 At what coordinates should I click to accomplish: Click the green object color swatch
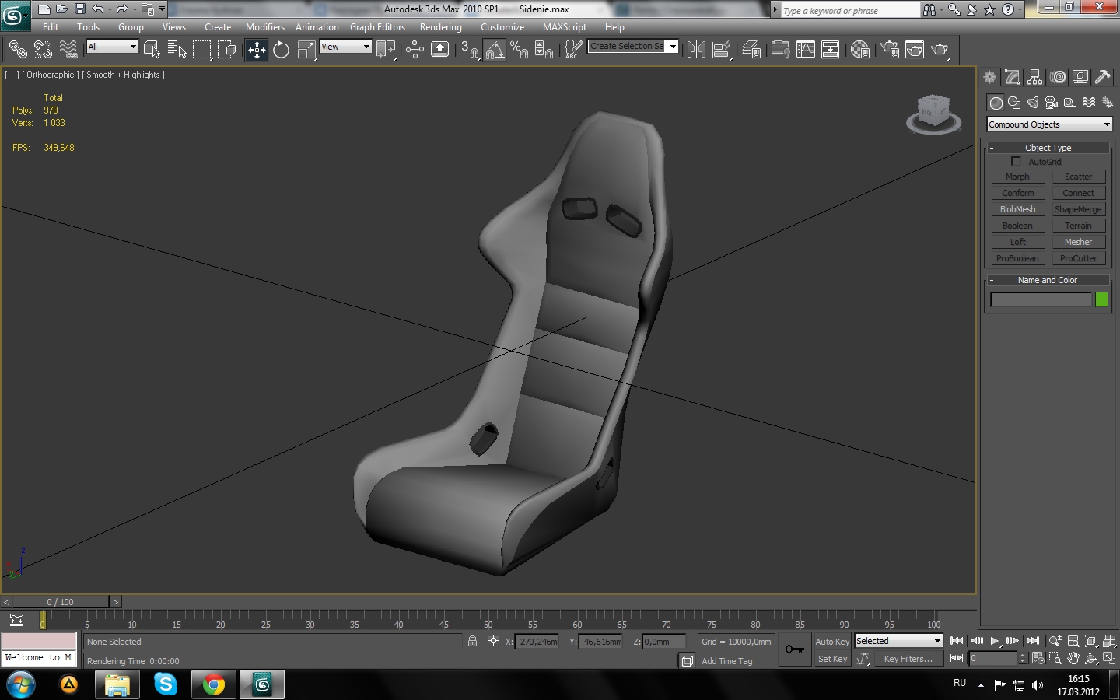click(1101, 300)
